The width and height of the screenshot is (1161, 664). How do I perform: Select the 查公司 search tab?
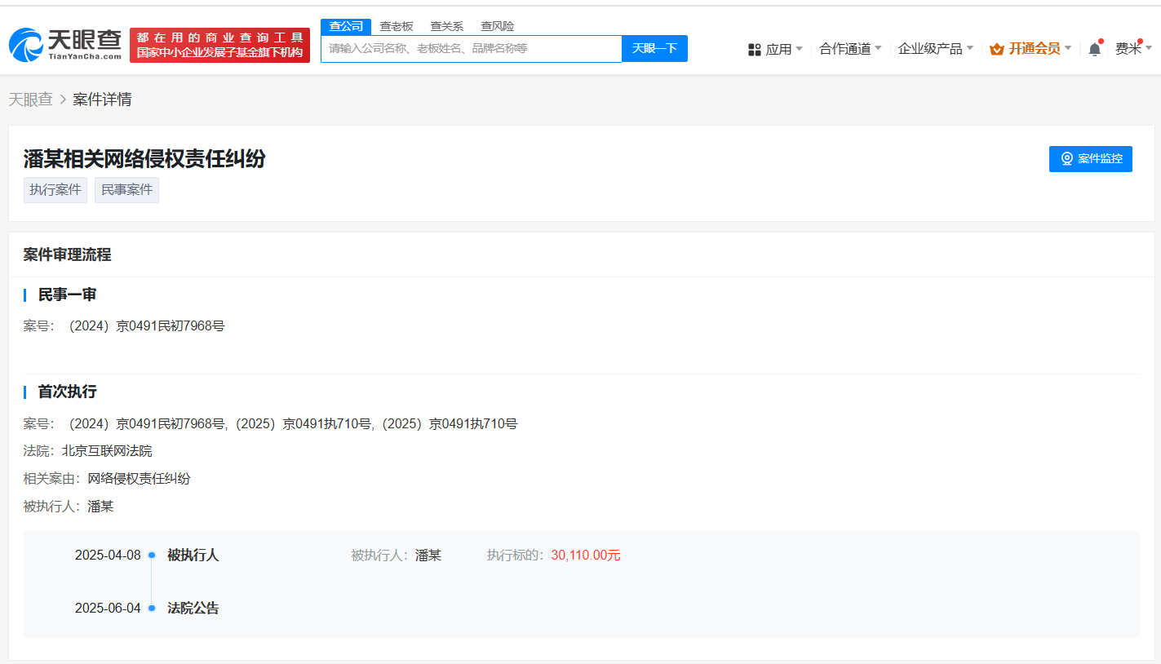tap(346, 26)
